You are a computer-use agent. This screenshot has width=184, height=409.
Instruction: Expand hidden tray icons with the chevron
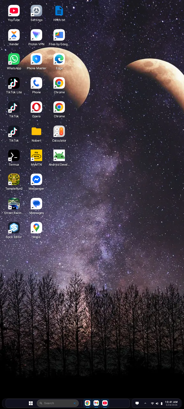145,403
